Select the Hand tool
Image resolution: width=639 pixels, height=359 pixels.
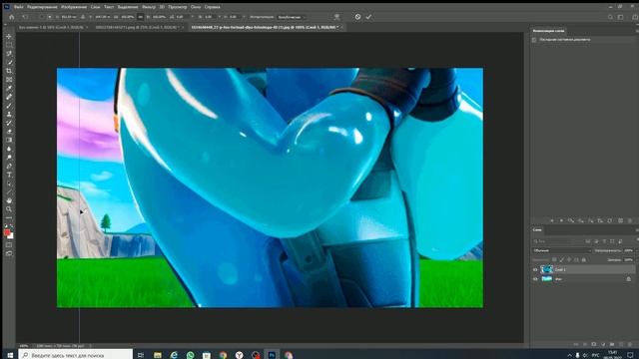click(x=9, y=200)
